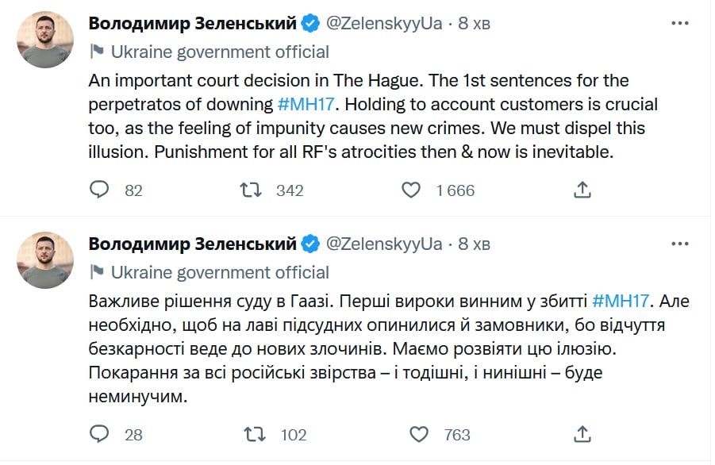
Task: Click the verified badge on first tweet
Action: 311,24
